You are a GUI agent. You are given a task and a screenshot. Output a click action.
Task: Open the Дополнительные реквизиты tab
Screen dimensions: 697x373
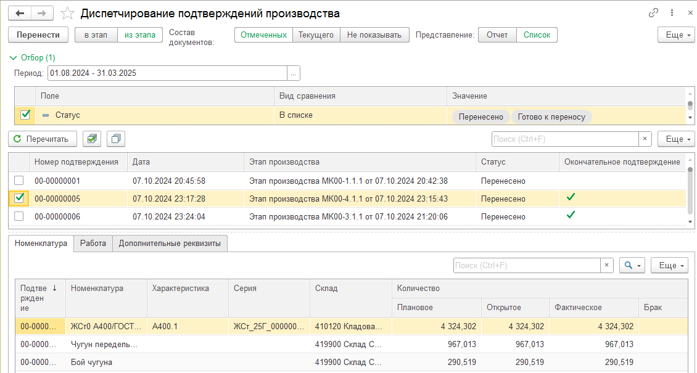pyautogui.click(x=170, y=244)
